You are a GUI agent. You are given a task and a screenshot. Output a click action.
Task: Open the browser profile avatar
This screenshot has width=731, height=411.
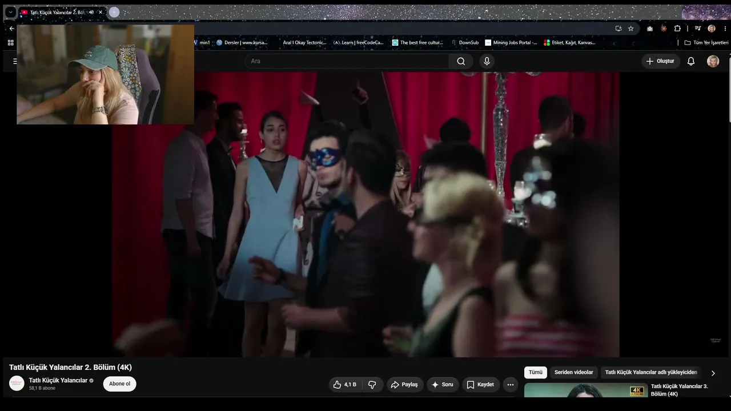pos(712,29)
